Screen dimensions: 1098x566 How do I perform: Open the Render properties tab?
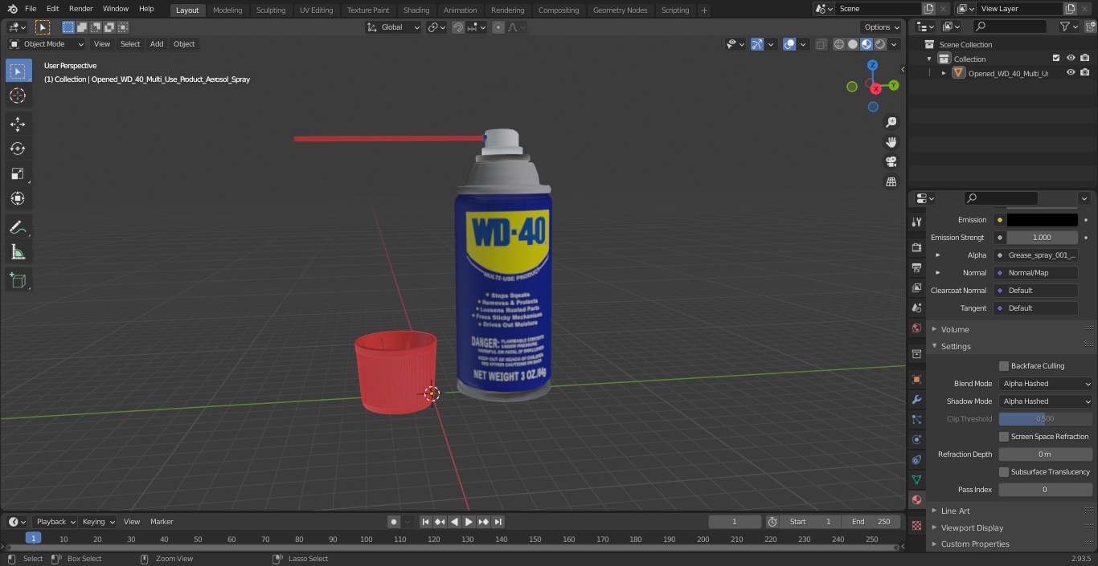click(916, 247)
